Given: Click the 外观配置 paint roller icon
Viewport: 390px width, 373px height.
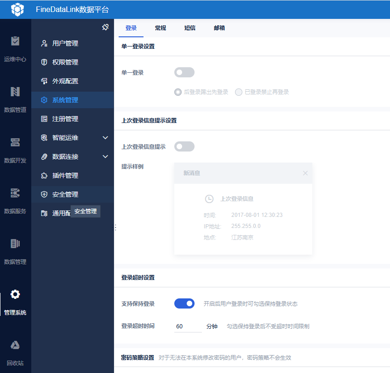Looking at the screenshot, I should (44, 81).
